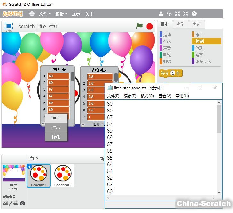Switch to the 声音 sounds tab
The image size is (233, 213).
[196, 24]
